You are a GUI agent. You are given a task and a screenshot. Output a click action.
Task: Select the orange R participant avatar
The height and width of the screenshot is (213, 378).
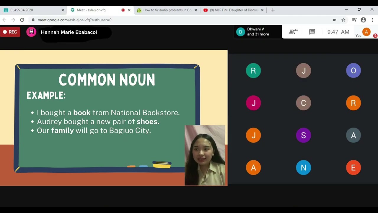353,103
